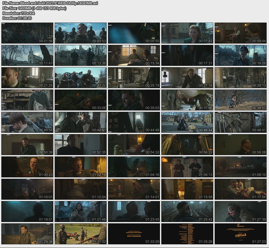269x248 pixels.
Task: Open the cow milking thumbnail at 00:37:00
Action: [187, 100]
